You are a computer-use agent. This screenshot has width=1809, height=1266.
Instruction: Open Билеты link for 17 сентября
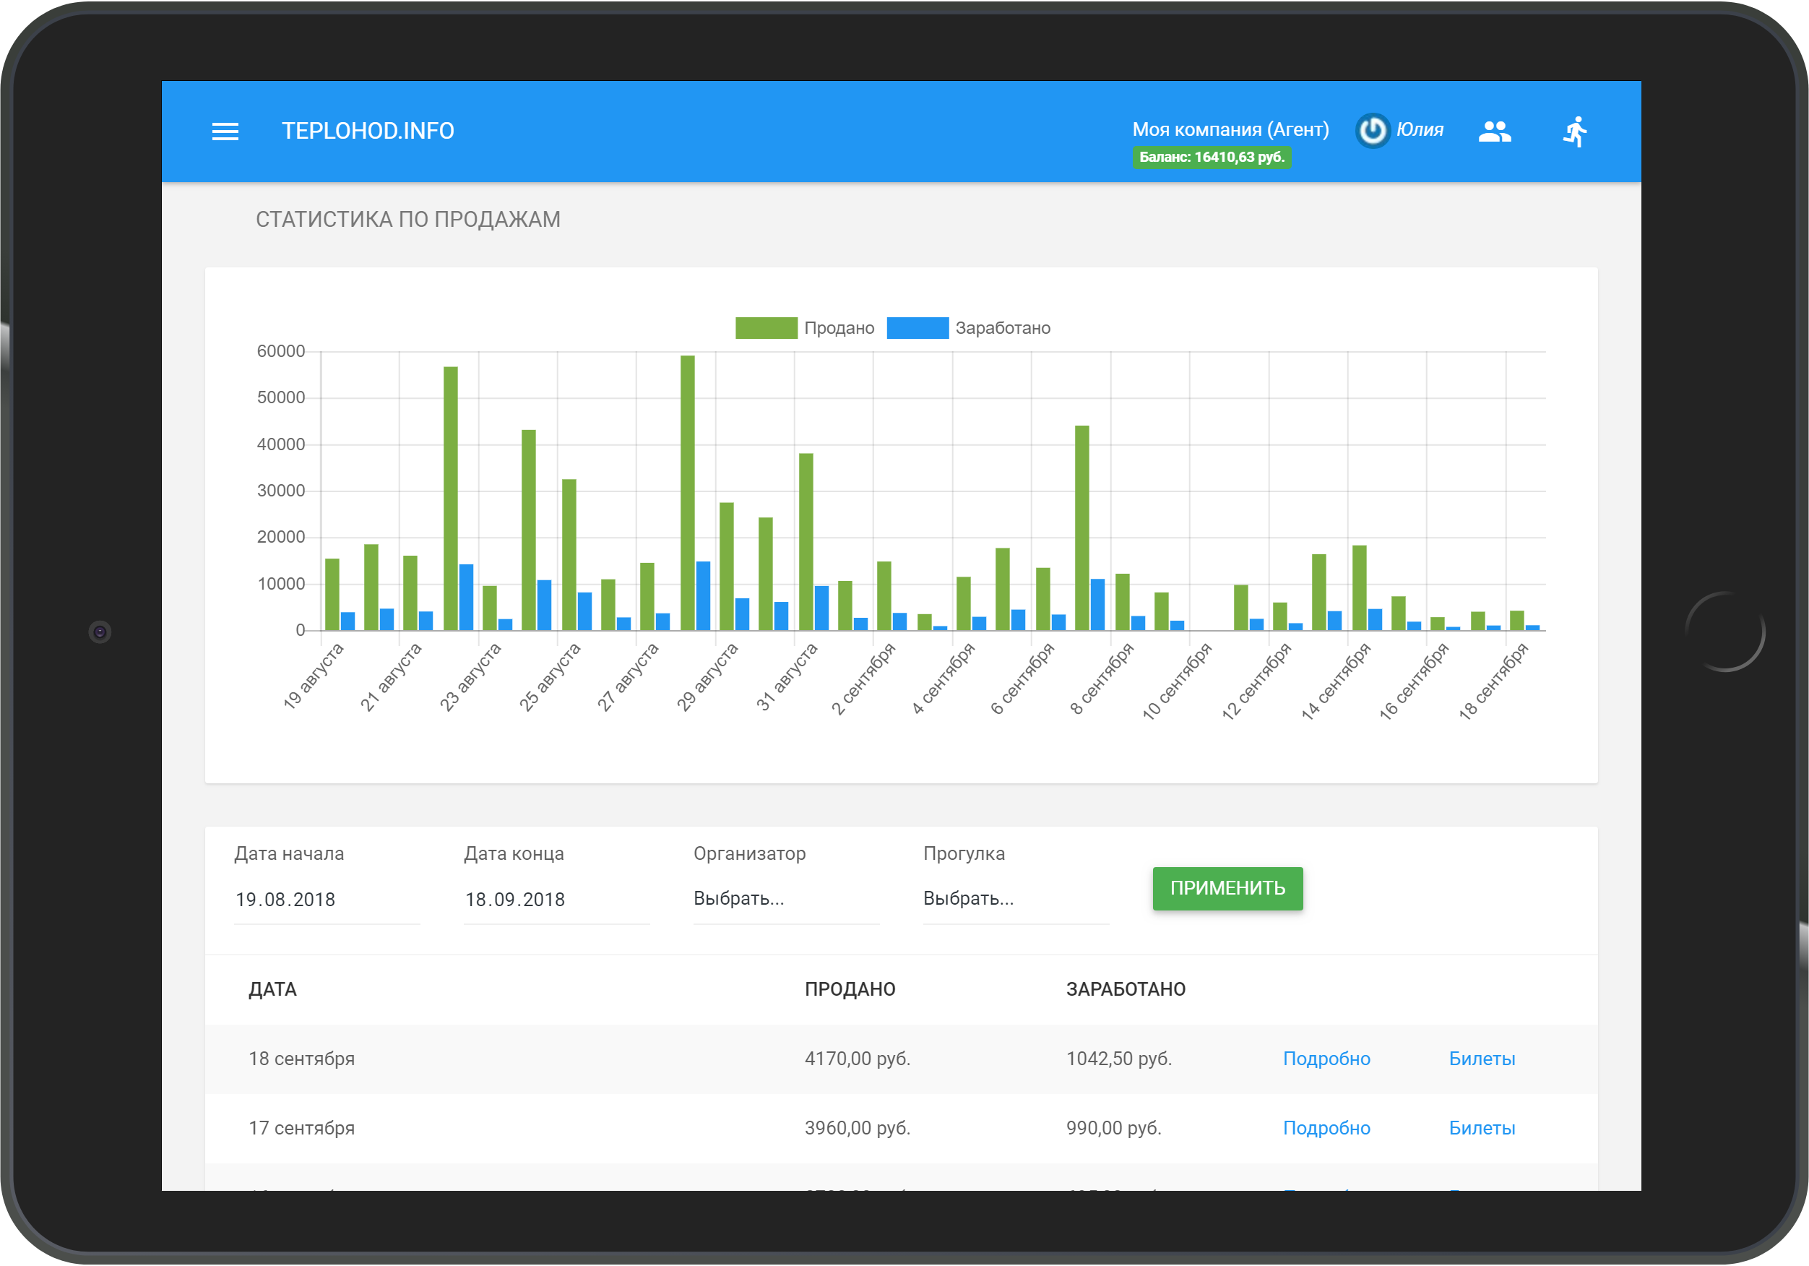[x=1481, y=1128]
